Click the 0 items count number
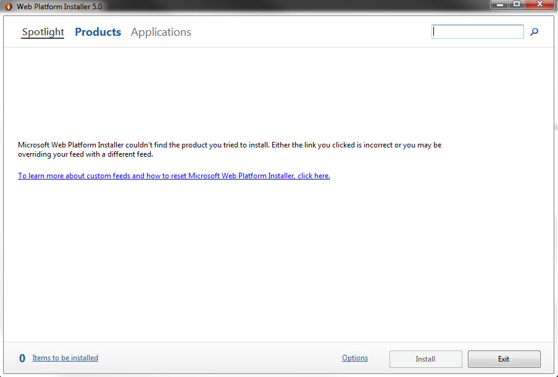The height and width of the screenshot is (377, 558). tap(22, 358)
